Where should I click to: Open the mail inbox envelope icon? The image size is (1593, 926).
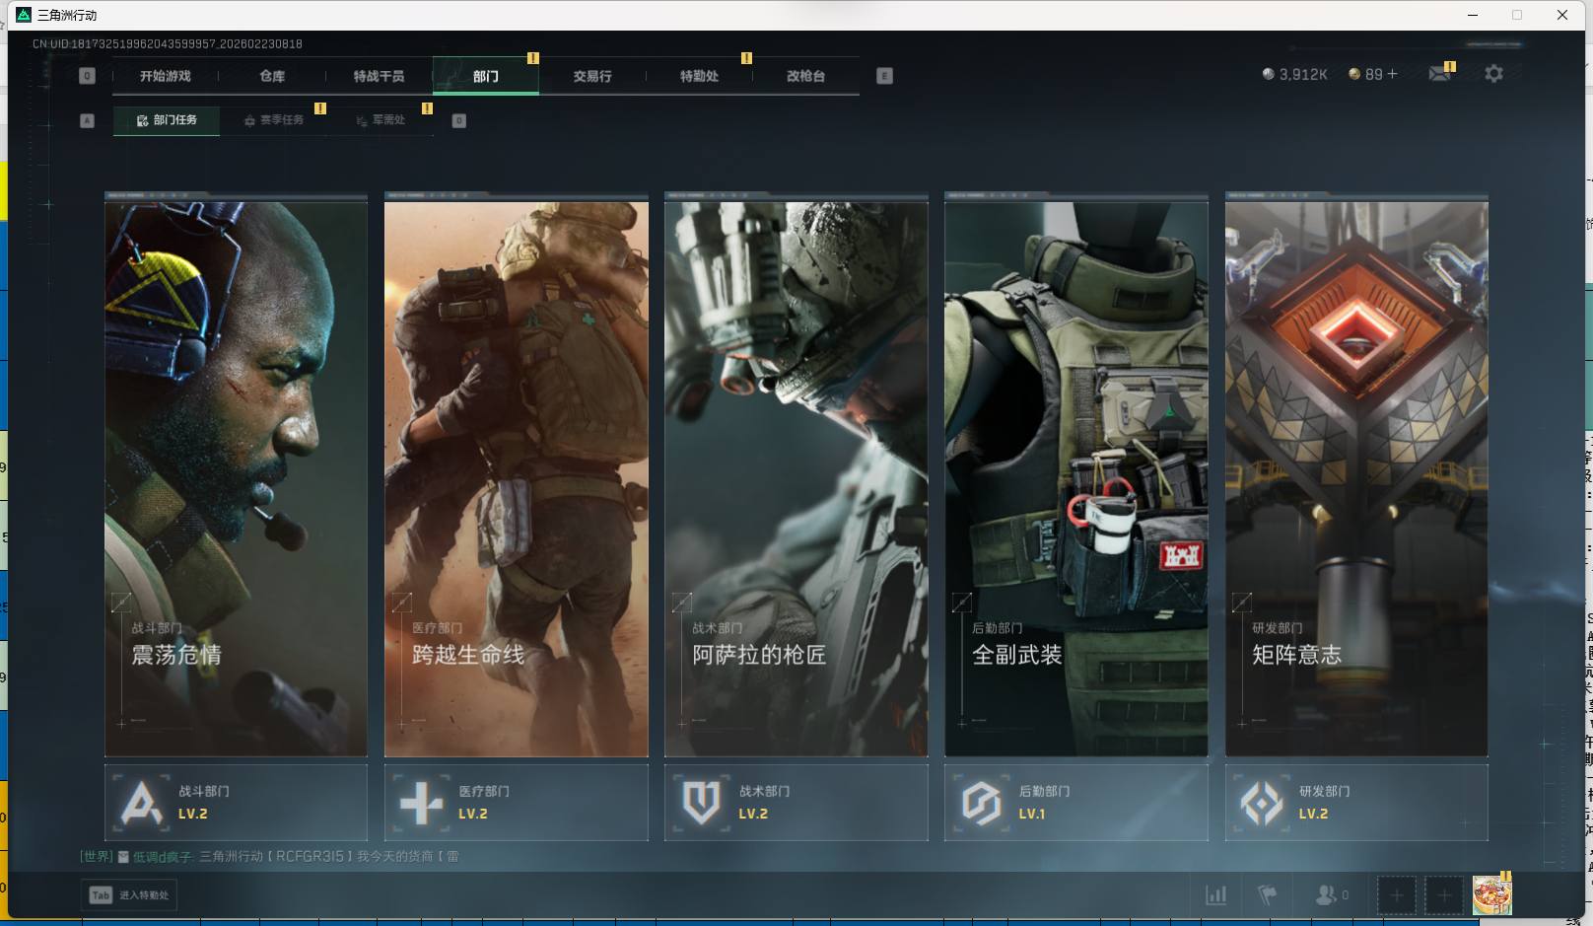tap(1439, 74)
